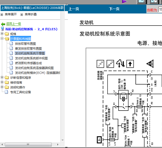Expand the 维修指南 folder node
Image resolution: width=162 pixels, height=148 pixels.
pos(2,82)
